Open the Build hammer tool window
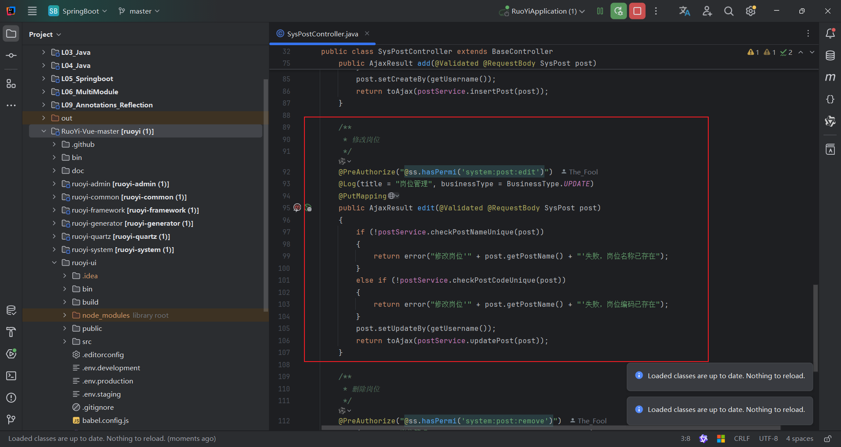Screen dimensions: 841x447 point(11,332)
